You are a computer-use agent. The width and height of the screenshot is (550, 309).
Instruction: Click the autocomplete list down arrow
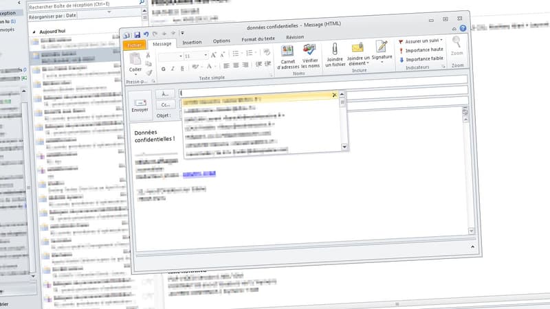click(x=344, y=147)
